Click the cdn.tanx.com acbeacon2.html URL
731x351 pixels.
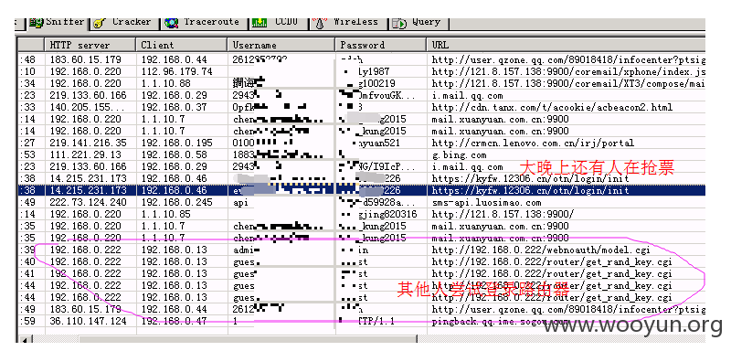point(552,108)
